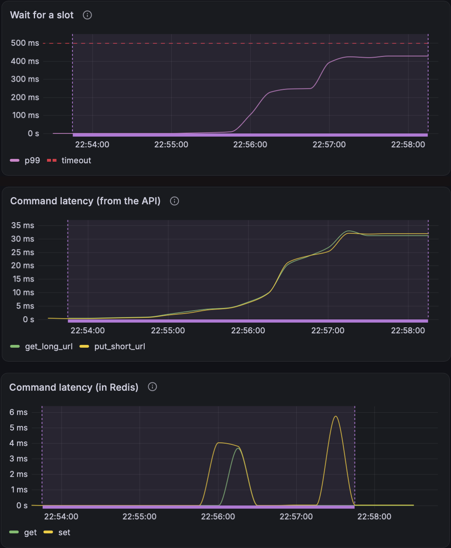Click the Wait for a slot panel title
Image resolution: width=451 pixels, height=548 pixels.
pyautogui.click(x=42, y=15)
